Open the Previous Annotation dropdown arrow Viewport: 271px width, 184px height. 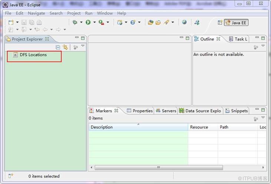pyautogui.click(x=31, y=30)
